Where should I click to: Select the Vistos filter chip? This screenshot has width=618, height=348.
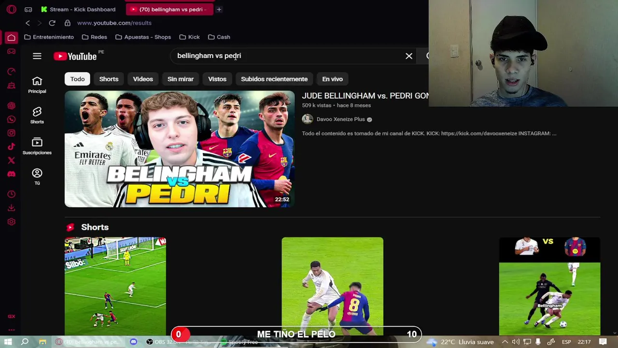pos(217,79)
